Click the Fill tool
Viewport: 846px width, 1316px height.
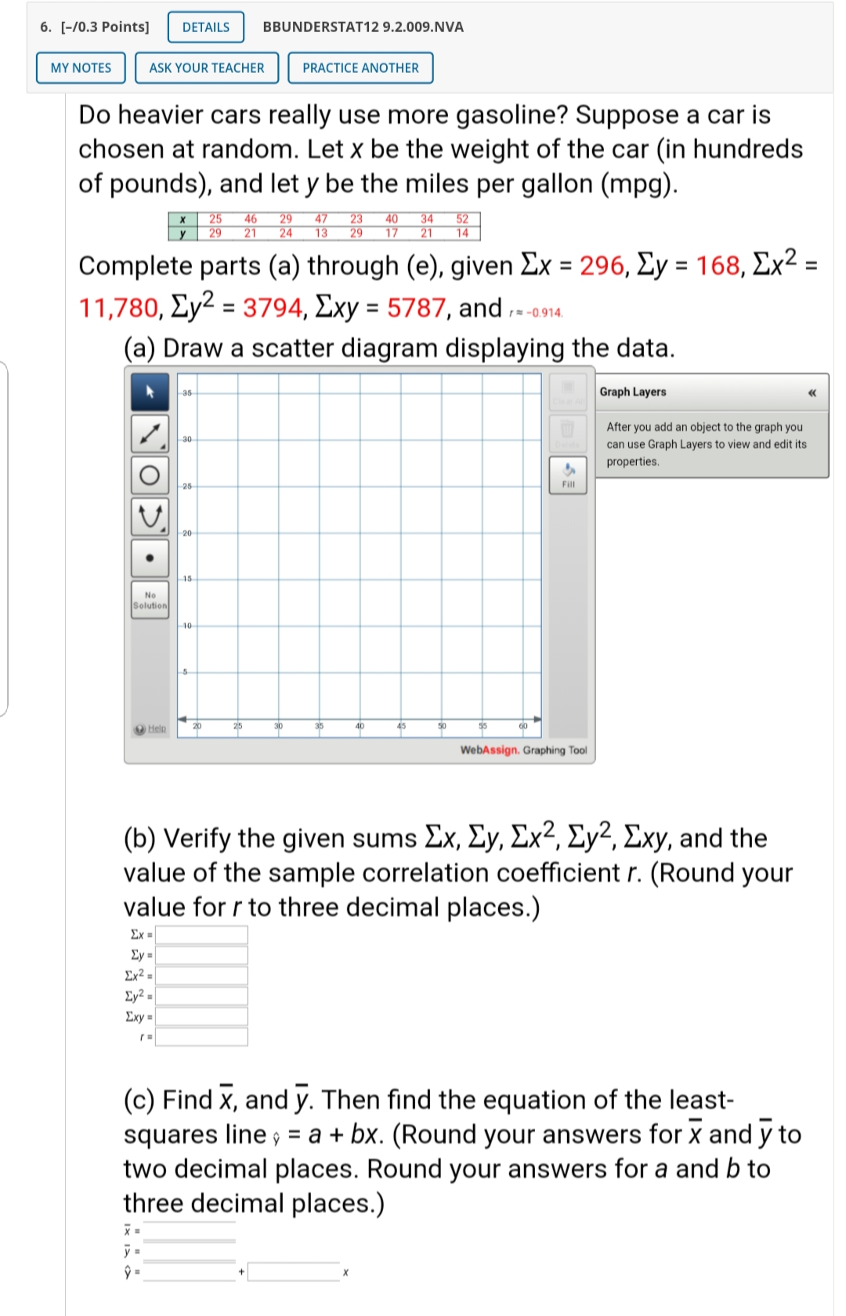(x=569, y=474)
